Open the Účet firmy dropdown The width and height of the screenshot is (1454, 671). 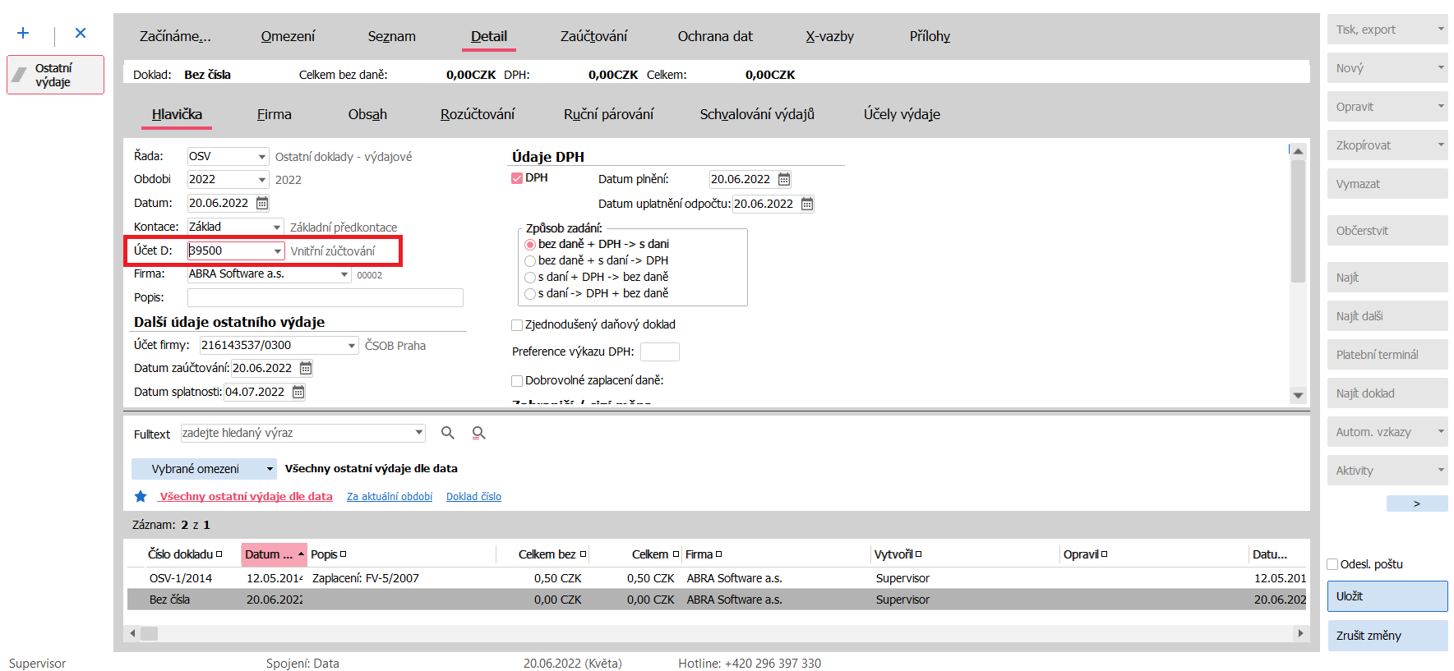pyautogui.click(x=352, y=346)
